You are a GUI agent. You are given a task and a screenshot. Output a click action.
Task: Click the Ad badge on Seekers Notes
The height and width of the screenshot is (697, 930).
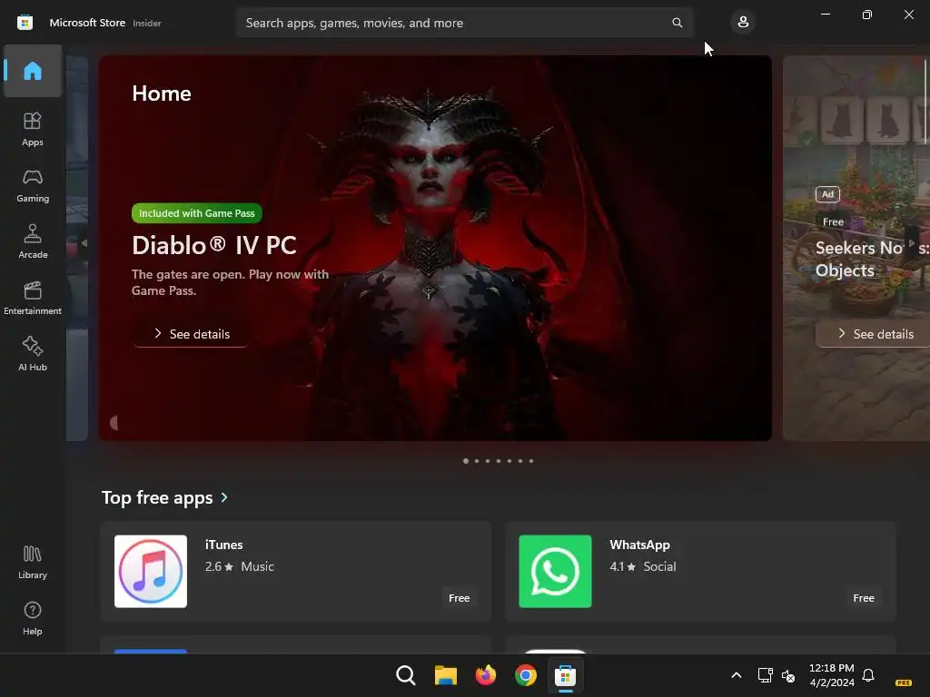tap(827, 194)
